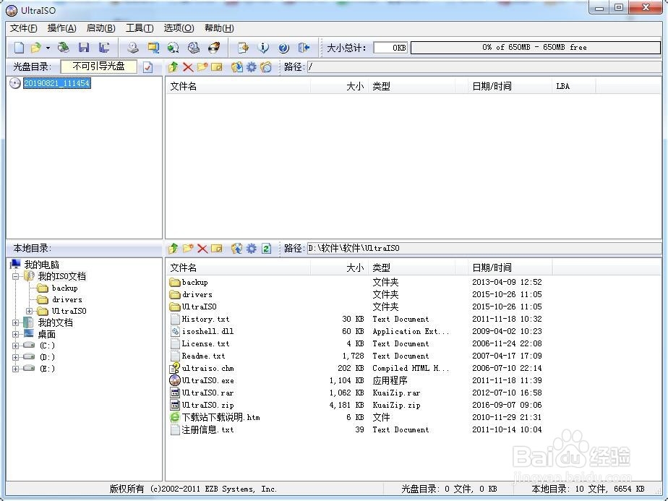The width and height of the screenshot is (668, 501).
Task: Click the Up folder icon in local pane toolbar
Action: tap(173, 249)
